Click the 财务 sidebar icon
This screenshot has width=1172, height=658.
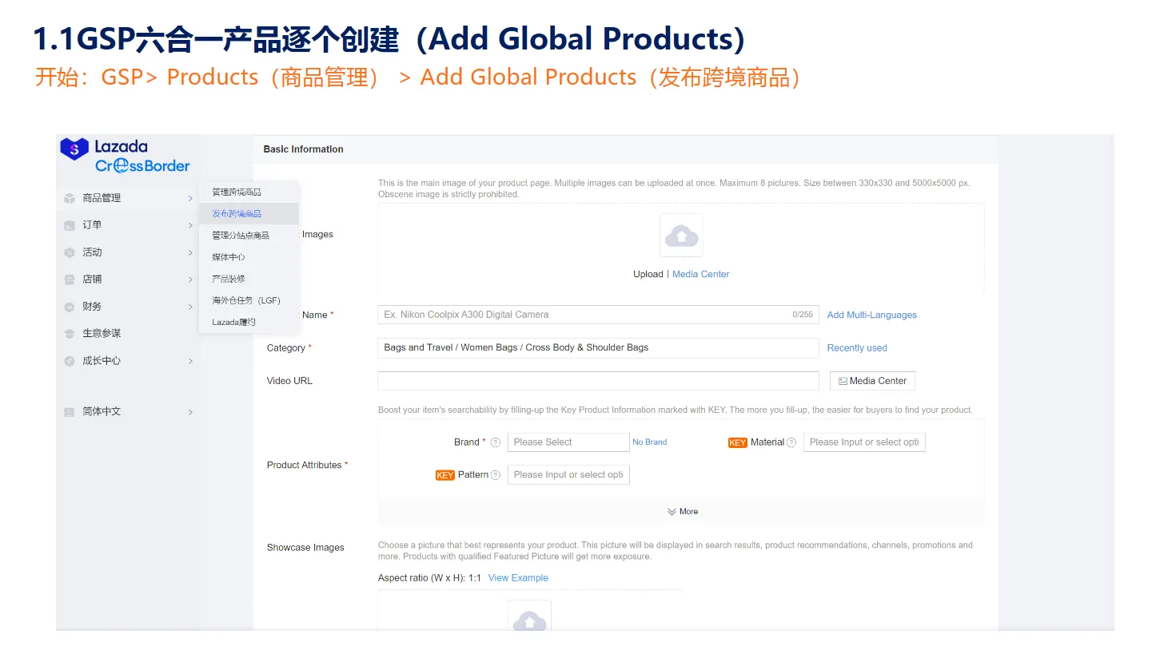point(70,307)
